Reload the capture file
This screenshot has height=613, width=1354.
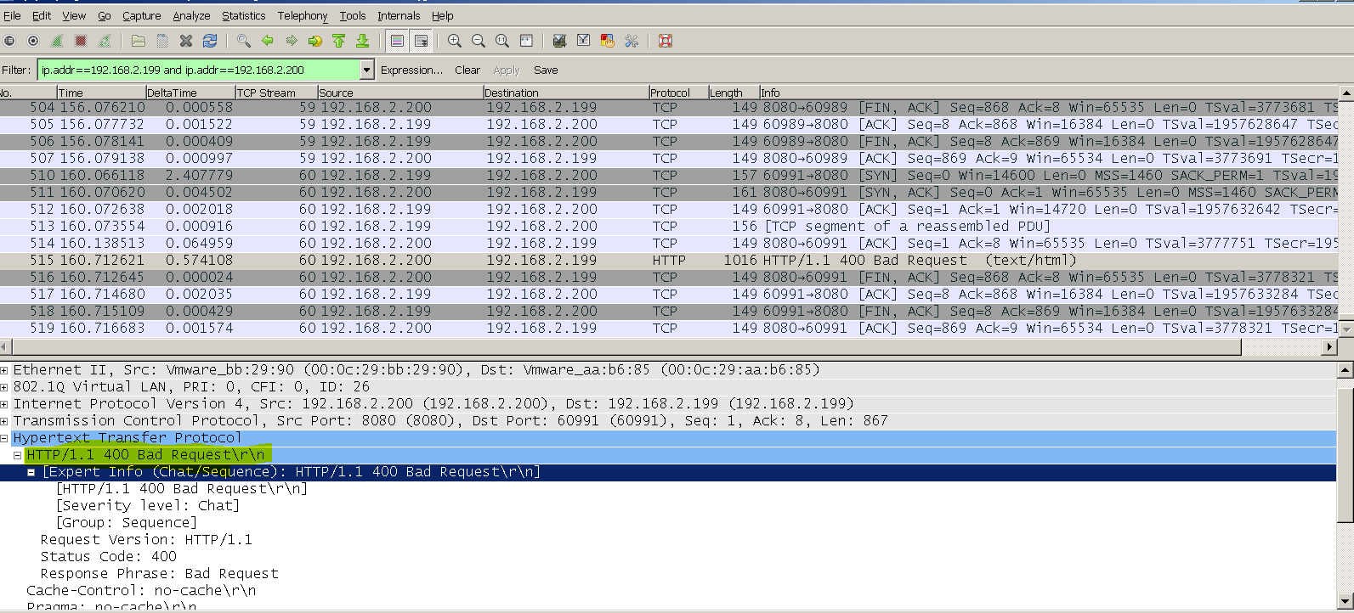click(210, 41)
